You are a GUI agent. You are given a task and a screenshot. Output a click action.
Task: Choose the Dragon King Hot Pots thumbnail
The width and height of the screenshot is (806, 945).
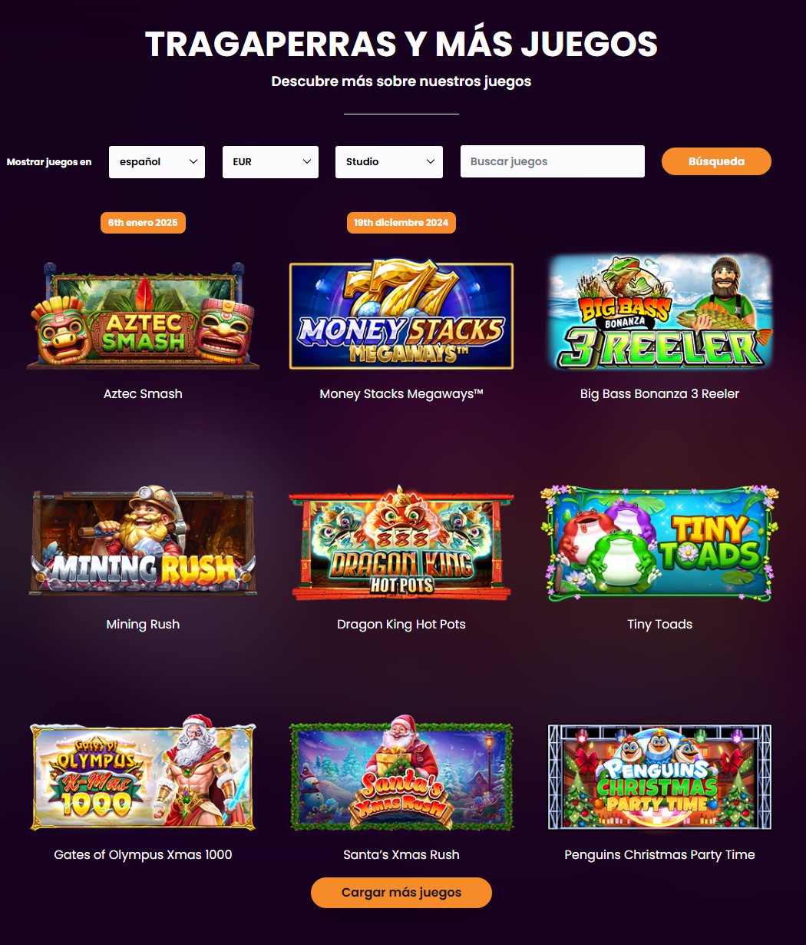pos(401,542)
